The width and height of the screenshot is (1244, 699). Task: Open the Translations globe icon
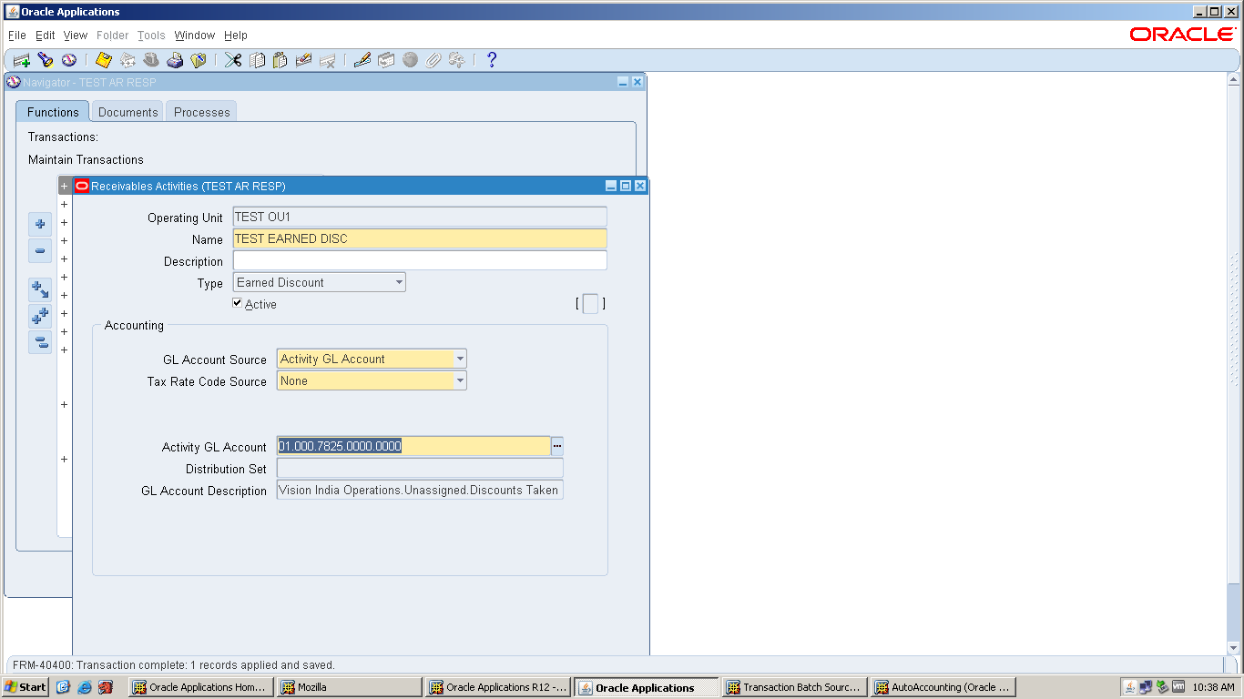tap(412, 59)
